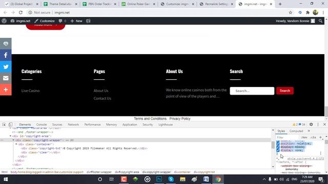This screenshot has width=328, height=184.
Task: Open the Howdy, Vandorn Bonnie account menu
Action: [x=295, y=21]
